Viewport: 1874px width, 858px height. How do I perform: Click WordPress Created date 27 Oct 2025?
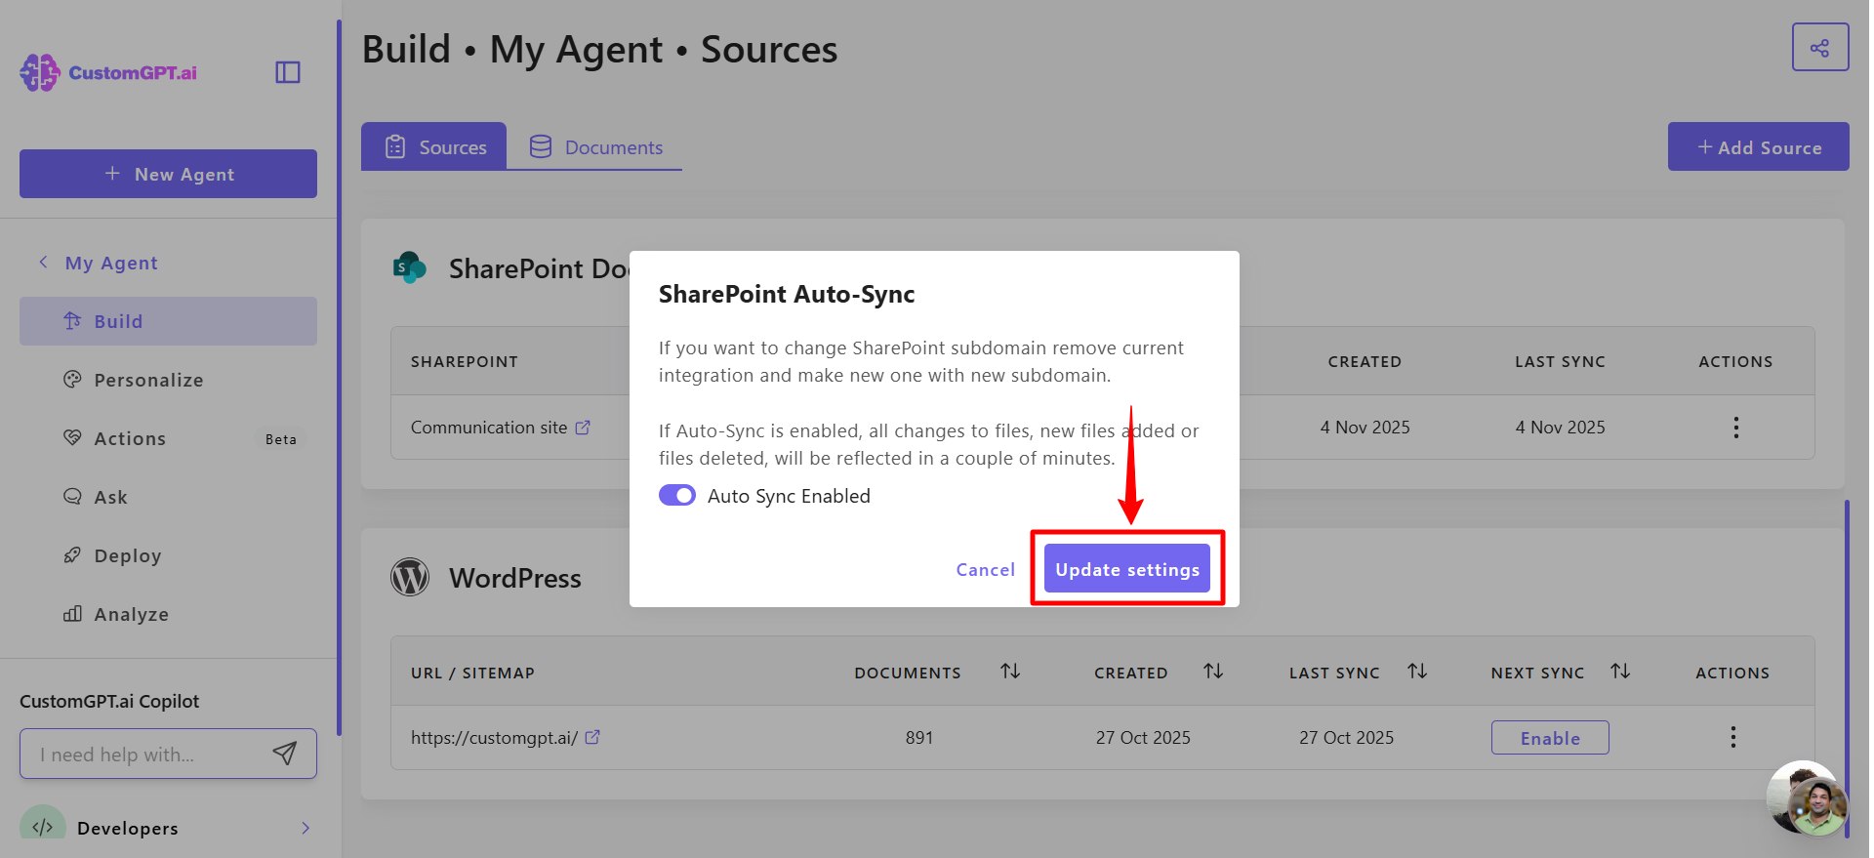(1143, 737)
